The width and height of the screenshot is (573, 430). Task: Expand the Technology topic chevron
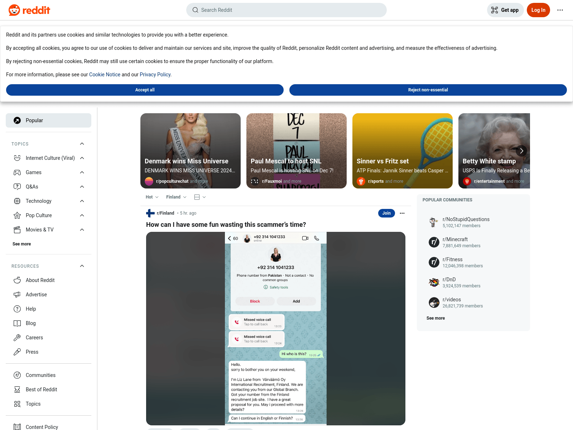pos(82,201)
